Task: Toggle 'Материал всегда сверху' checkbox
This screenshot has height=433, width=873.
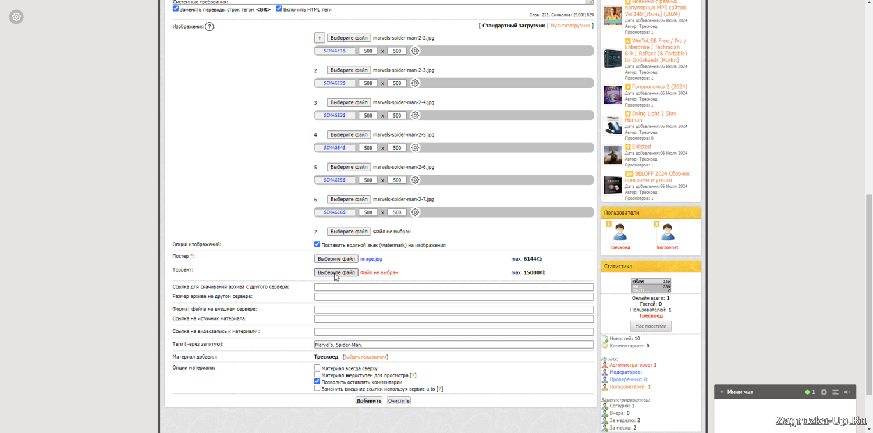Action: [x=317, y=368]
